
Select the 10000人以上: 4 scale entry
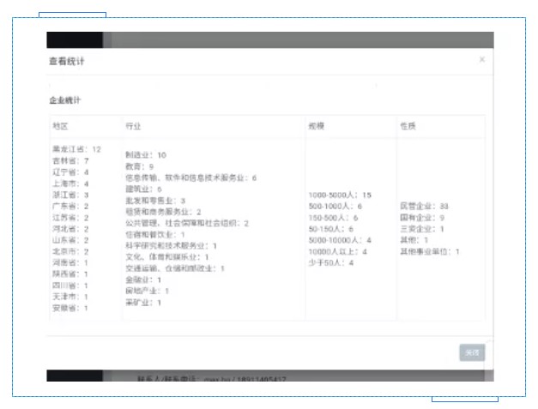(x=338, y=251)
